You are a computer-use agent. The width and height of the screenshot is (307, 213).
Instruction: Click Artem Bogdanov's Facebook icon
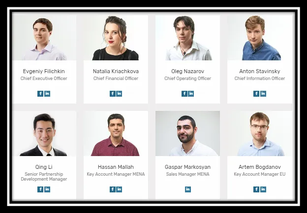click(x=256, y=189)
